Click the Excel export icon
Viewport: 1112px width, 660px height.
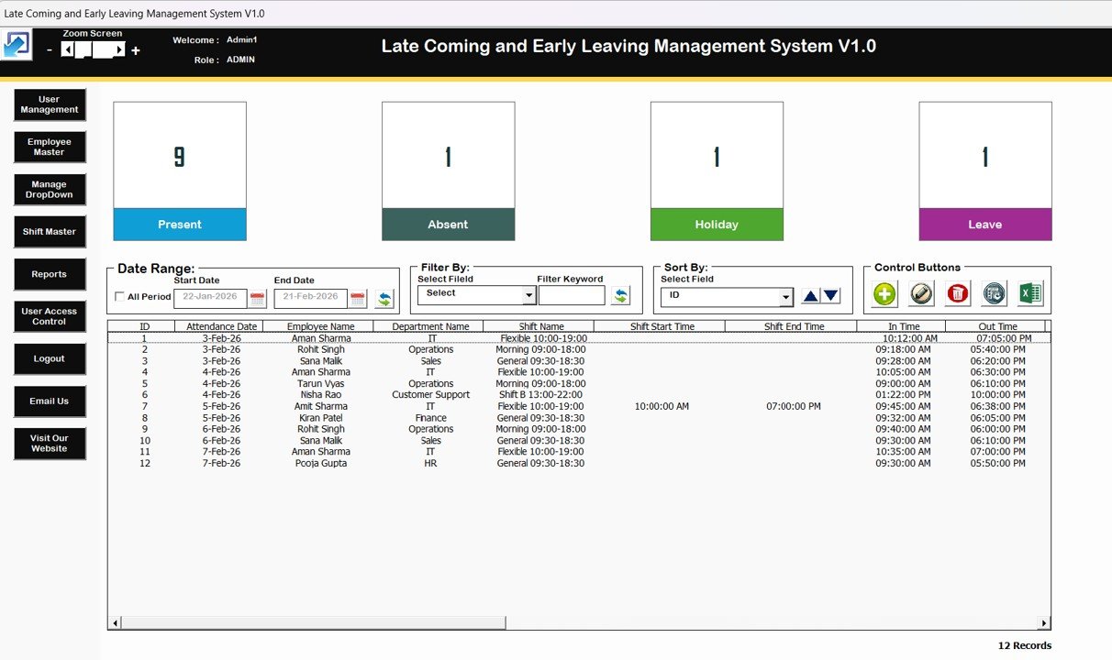(1030, 293)
